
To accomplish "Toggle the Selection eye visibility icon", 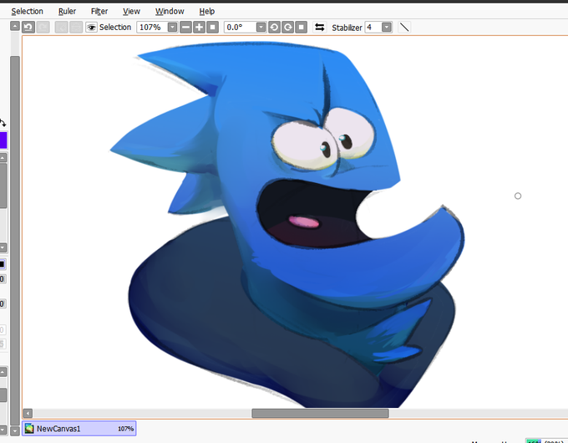I will point(91,28).
